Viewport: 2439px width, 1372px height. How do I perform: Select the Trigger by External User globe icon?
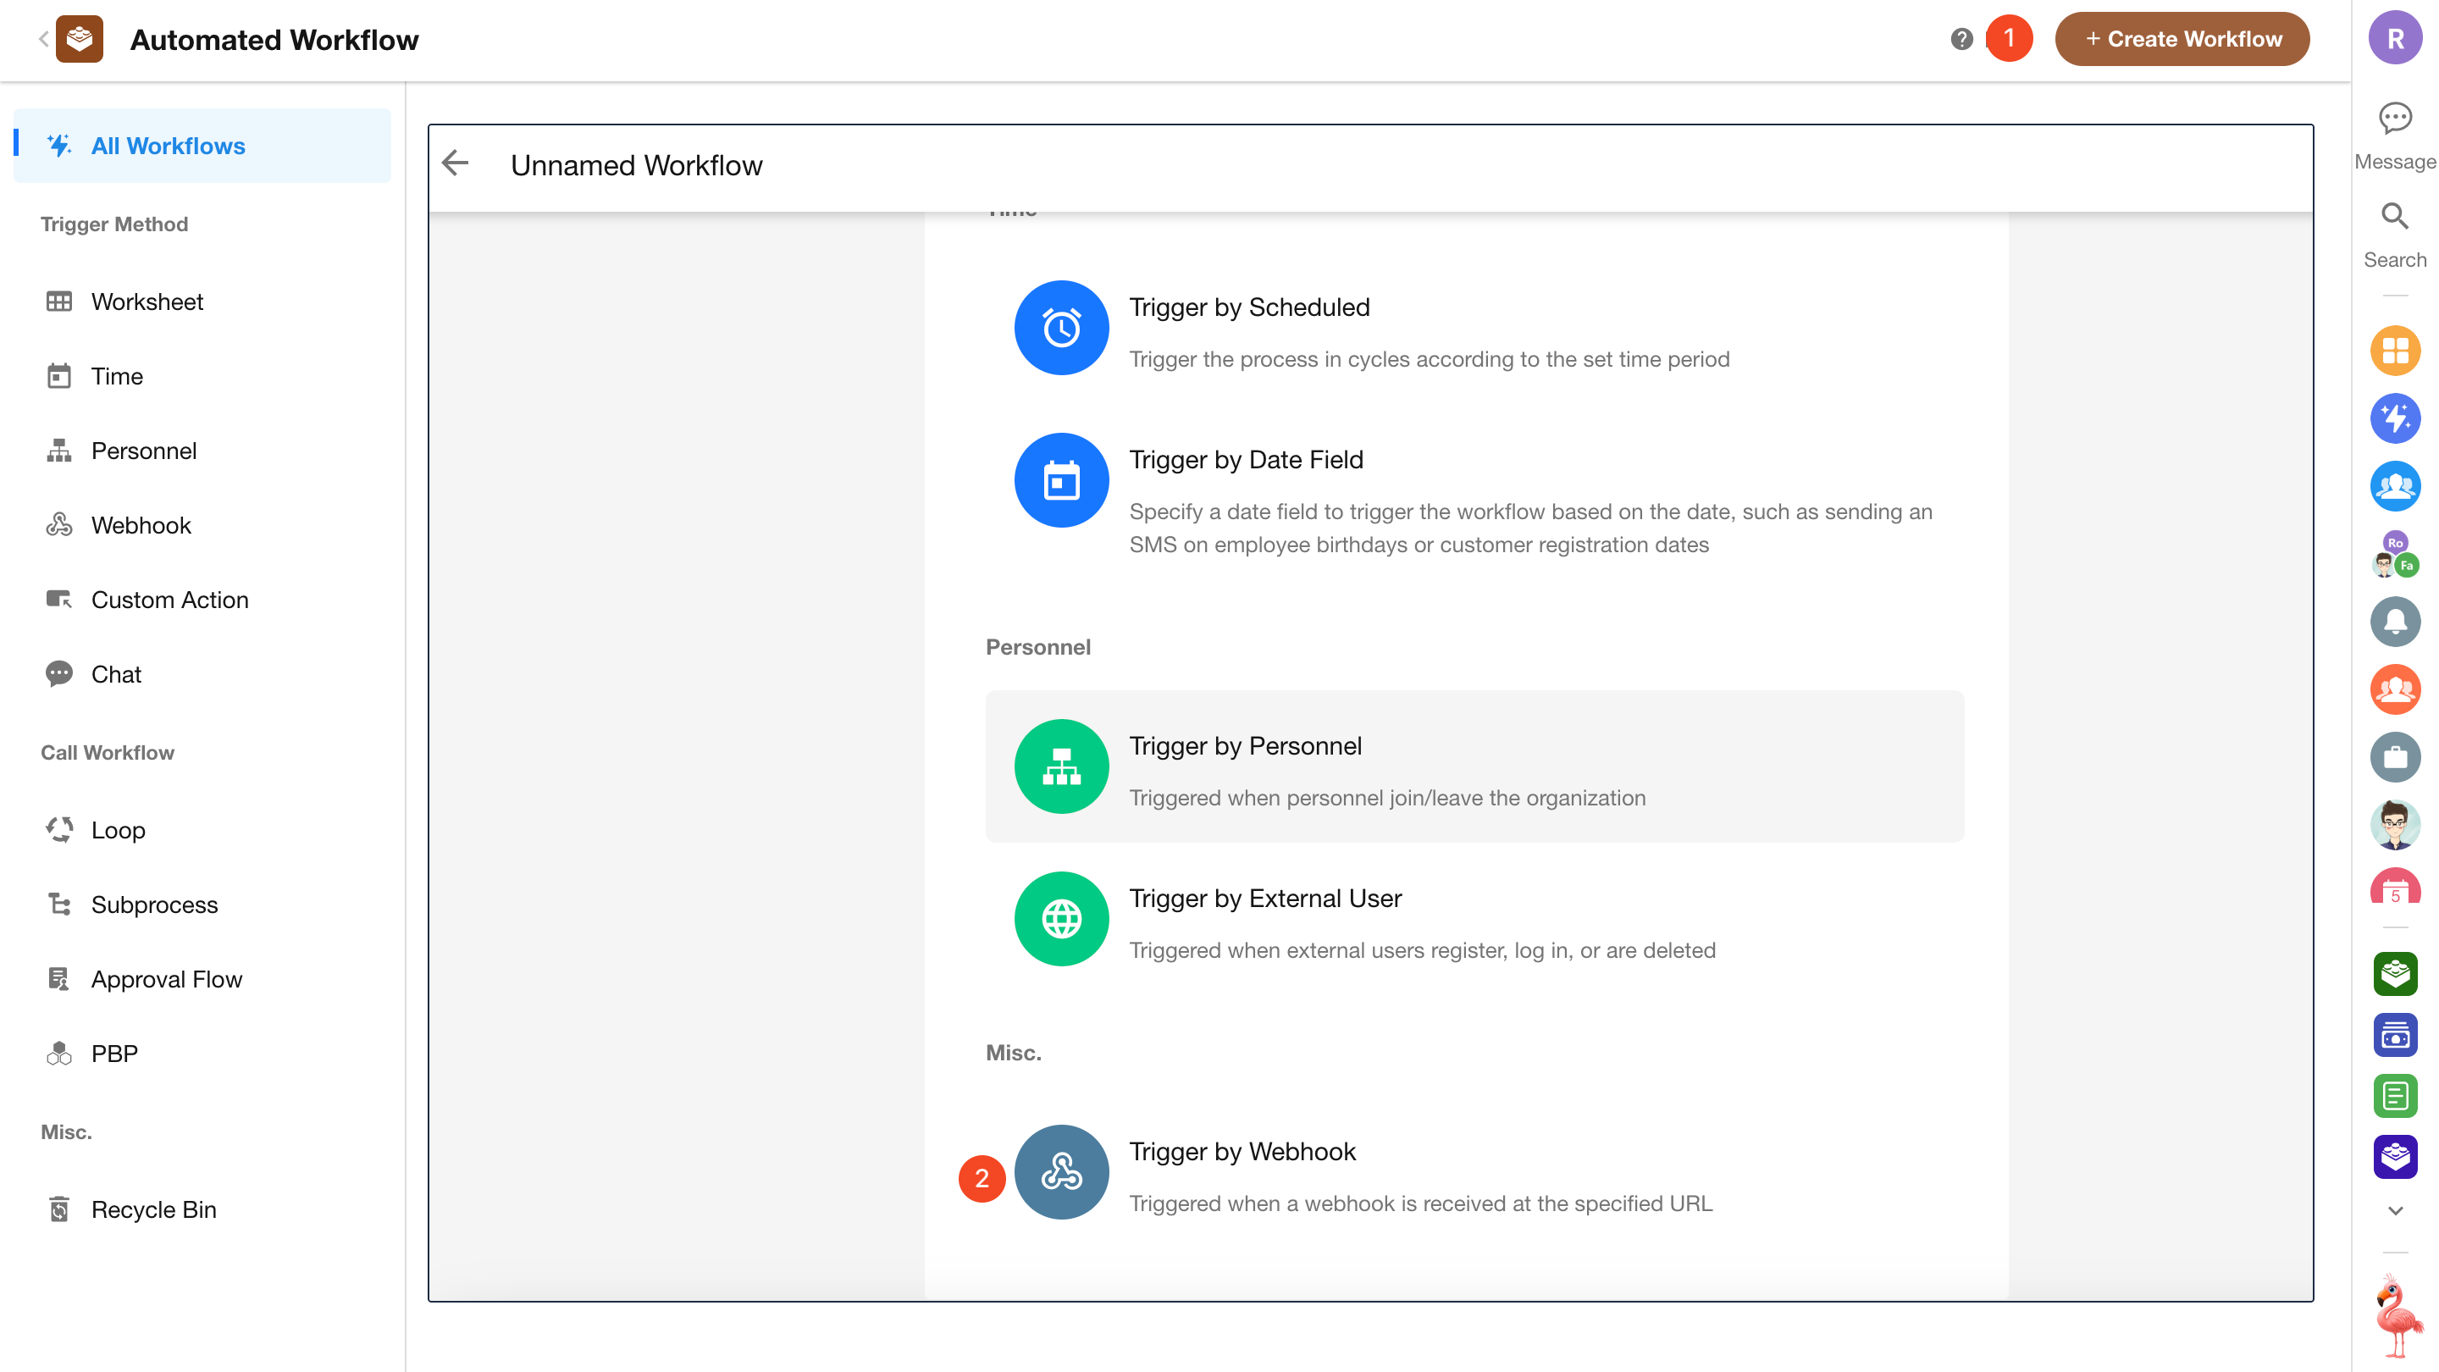point(1061,918)
